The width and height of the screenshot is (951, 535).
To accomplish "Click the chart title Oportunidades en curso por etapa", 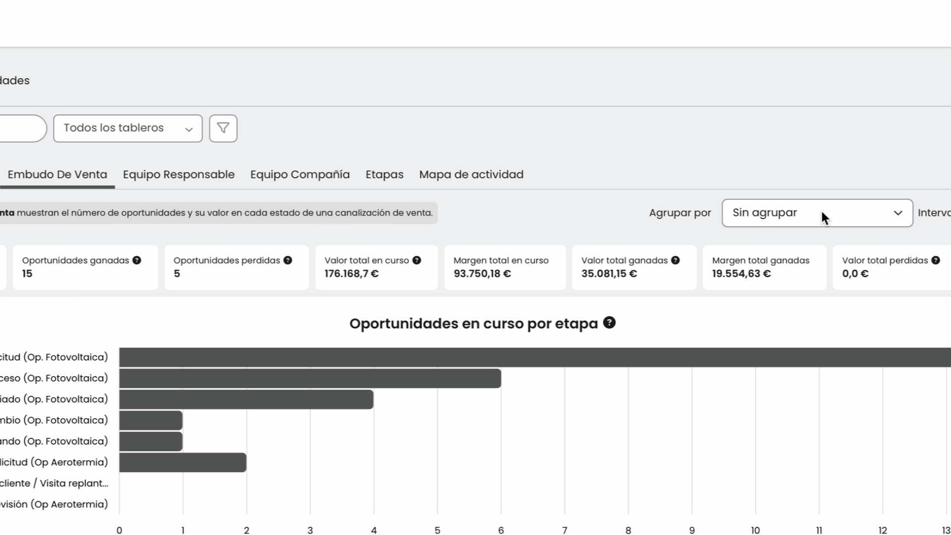I will coord(474,323).
